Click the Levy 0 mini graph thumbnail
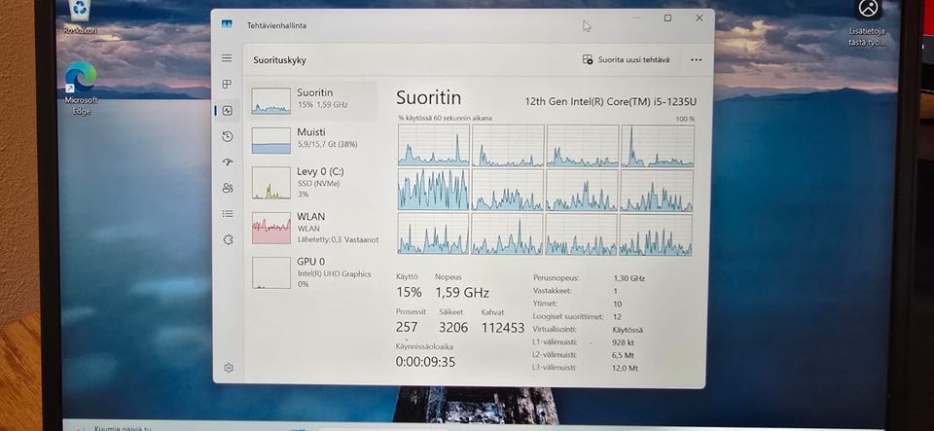This screenshot has width=934, height=431. 271,183
